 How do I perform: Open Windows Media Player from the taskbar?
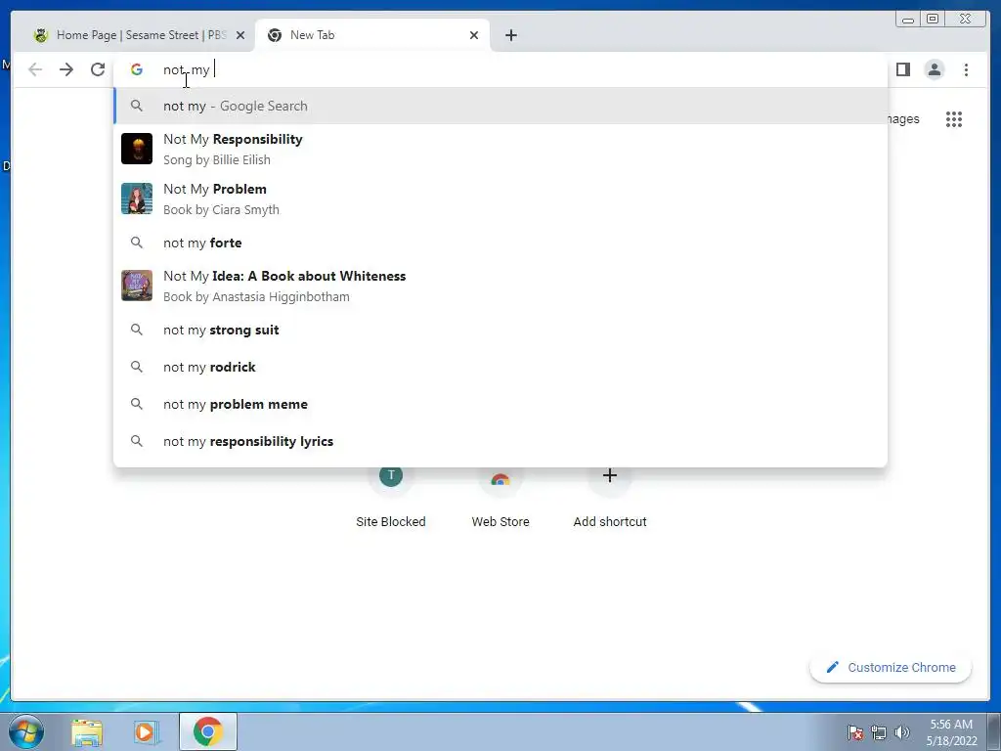146,732
